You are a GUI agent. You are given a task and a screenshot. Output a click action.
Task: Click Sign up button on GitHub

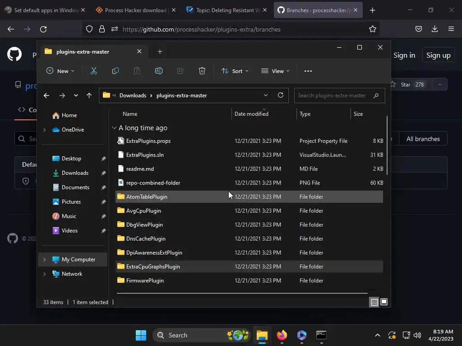coord(438,55)
